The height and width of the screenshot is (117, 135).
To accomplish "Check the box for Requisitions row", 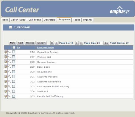I will click(x=14, y=72).
